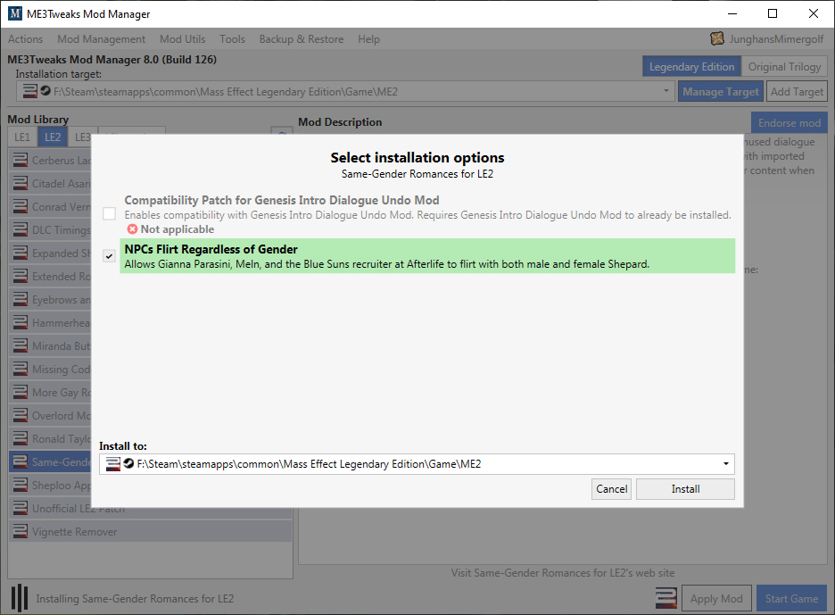Open the Mod Management menu
Screen dimensions: 835x615
point(101,39)
